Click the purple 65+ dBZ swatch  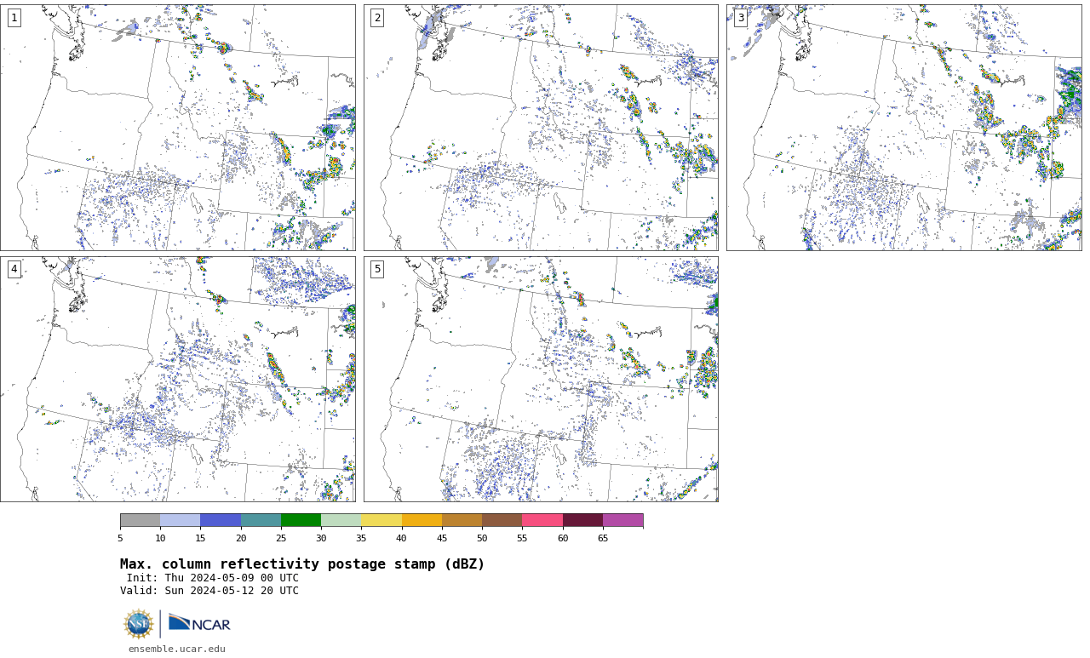click(x=622, y=520)
